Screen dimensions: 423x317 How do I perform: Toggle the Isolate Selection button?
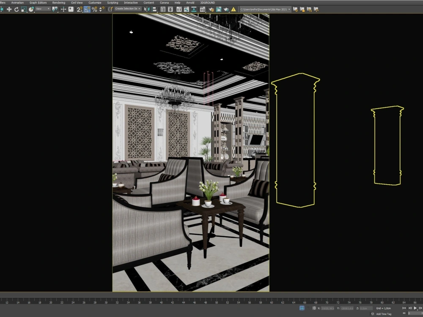pos(302,308)
